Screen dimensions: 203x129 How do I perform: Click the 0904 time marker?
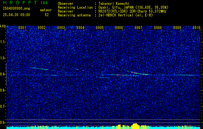click(80, 28)
